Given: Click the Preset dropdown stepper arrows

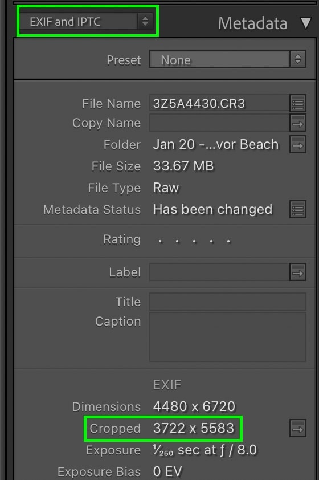Looking at the screenshot, I should tap(297, 59).
